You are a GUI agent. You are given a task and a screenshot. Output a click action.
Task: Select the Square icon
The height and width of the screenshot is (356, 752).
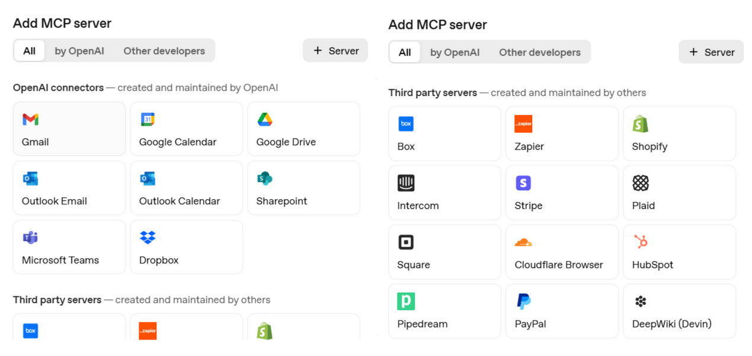[406, 242]
